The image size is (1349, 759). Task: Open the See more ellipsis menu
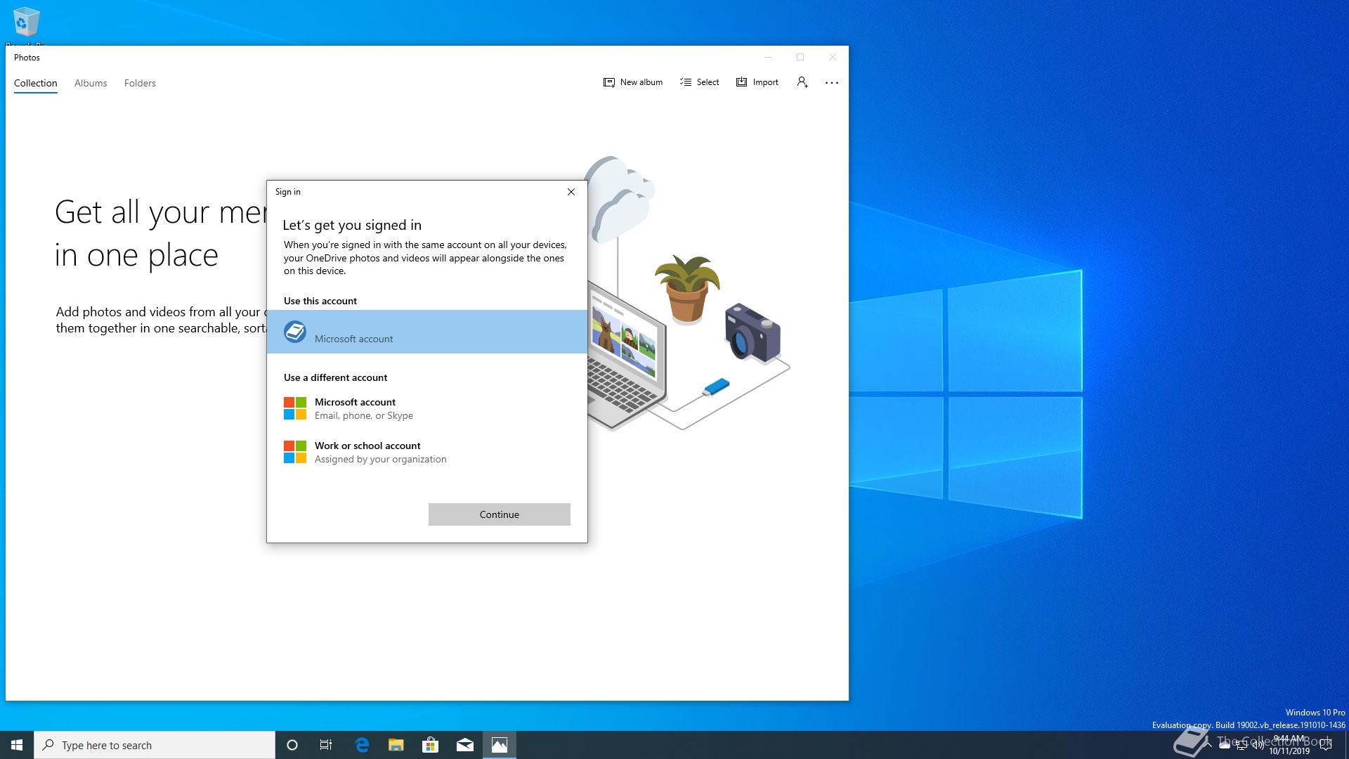tap(832, 82)
